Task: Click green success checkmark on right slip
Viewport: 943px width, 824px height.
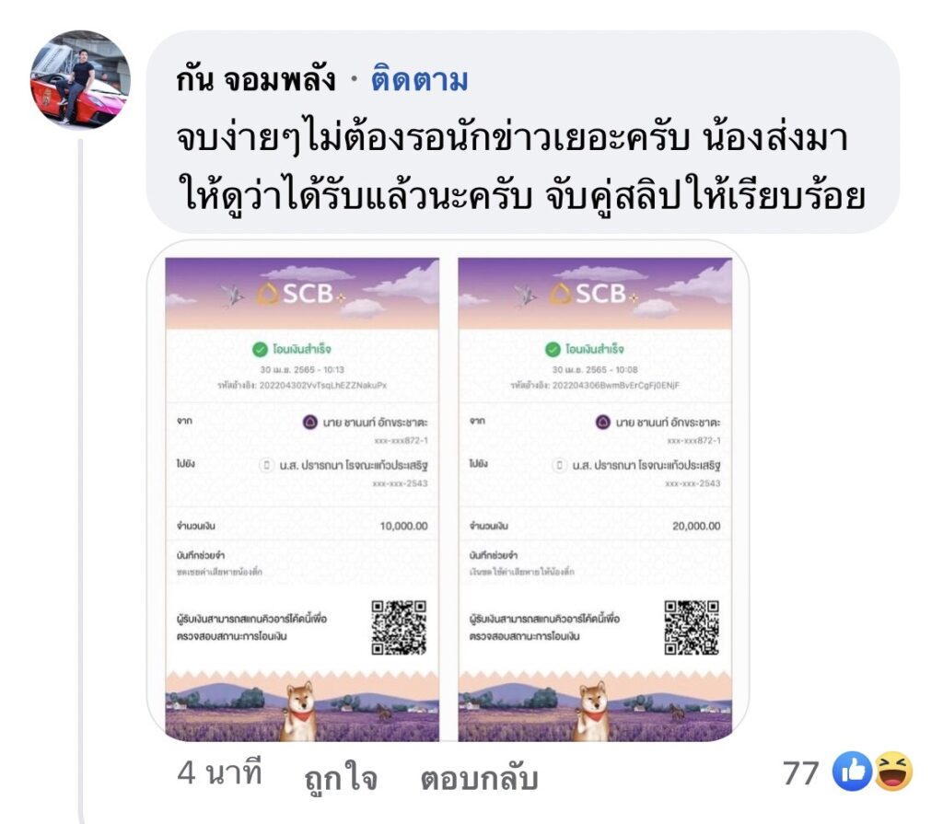Action: click(x=553, y=350)
